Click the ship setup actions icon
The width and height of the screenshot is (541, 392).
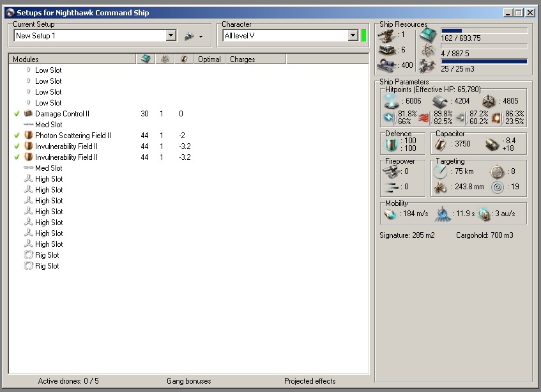tap(190, 36)
